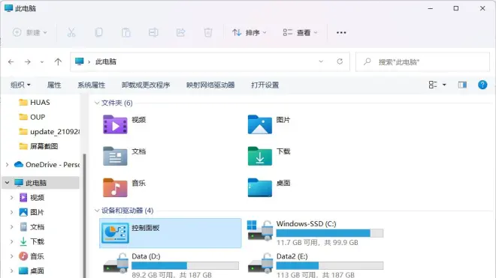Select 下载 in sidebar tree
This screenshot has height=278, width=496.
point(32,241)
